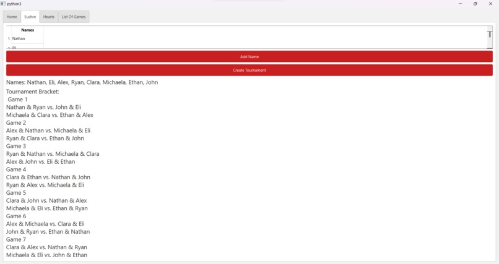Click the Game 5 label

pyautogui.click(x=16, y=193)
